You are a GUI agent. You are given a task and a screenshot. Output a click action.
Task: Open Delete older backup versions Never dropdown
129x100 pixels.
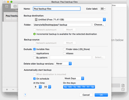coord(63,64)
